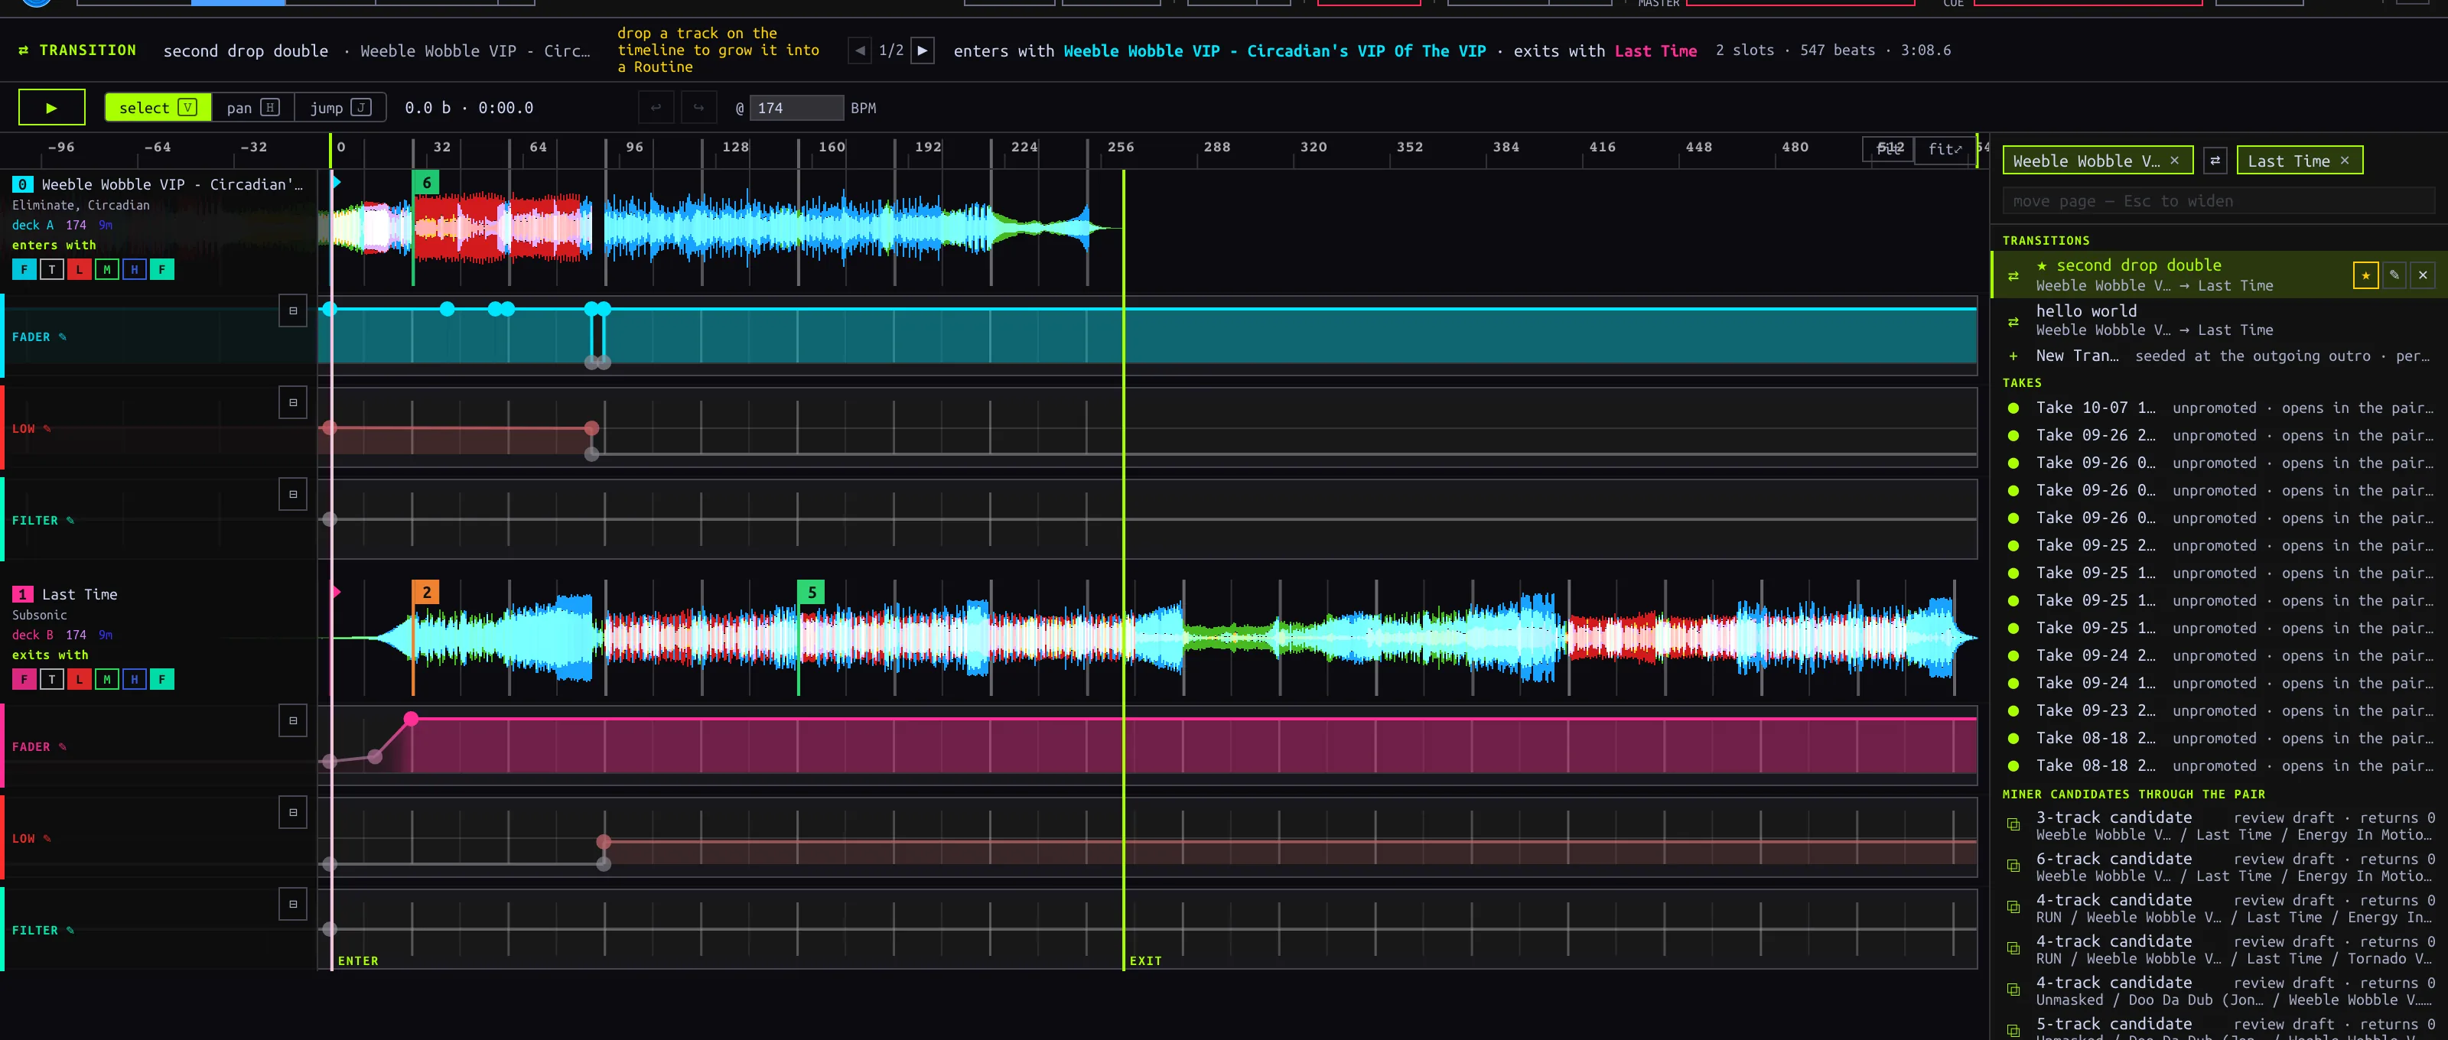This screenshot has height=1040, width=2448.
Task: Activate the select tool mode
Action: [x=158, y=107]
